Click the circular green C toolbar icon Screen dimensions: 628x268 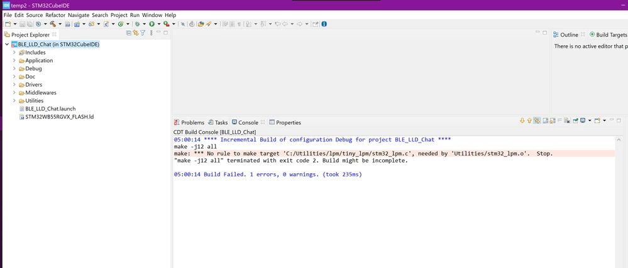[x=121, y=24]
